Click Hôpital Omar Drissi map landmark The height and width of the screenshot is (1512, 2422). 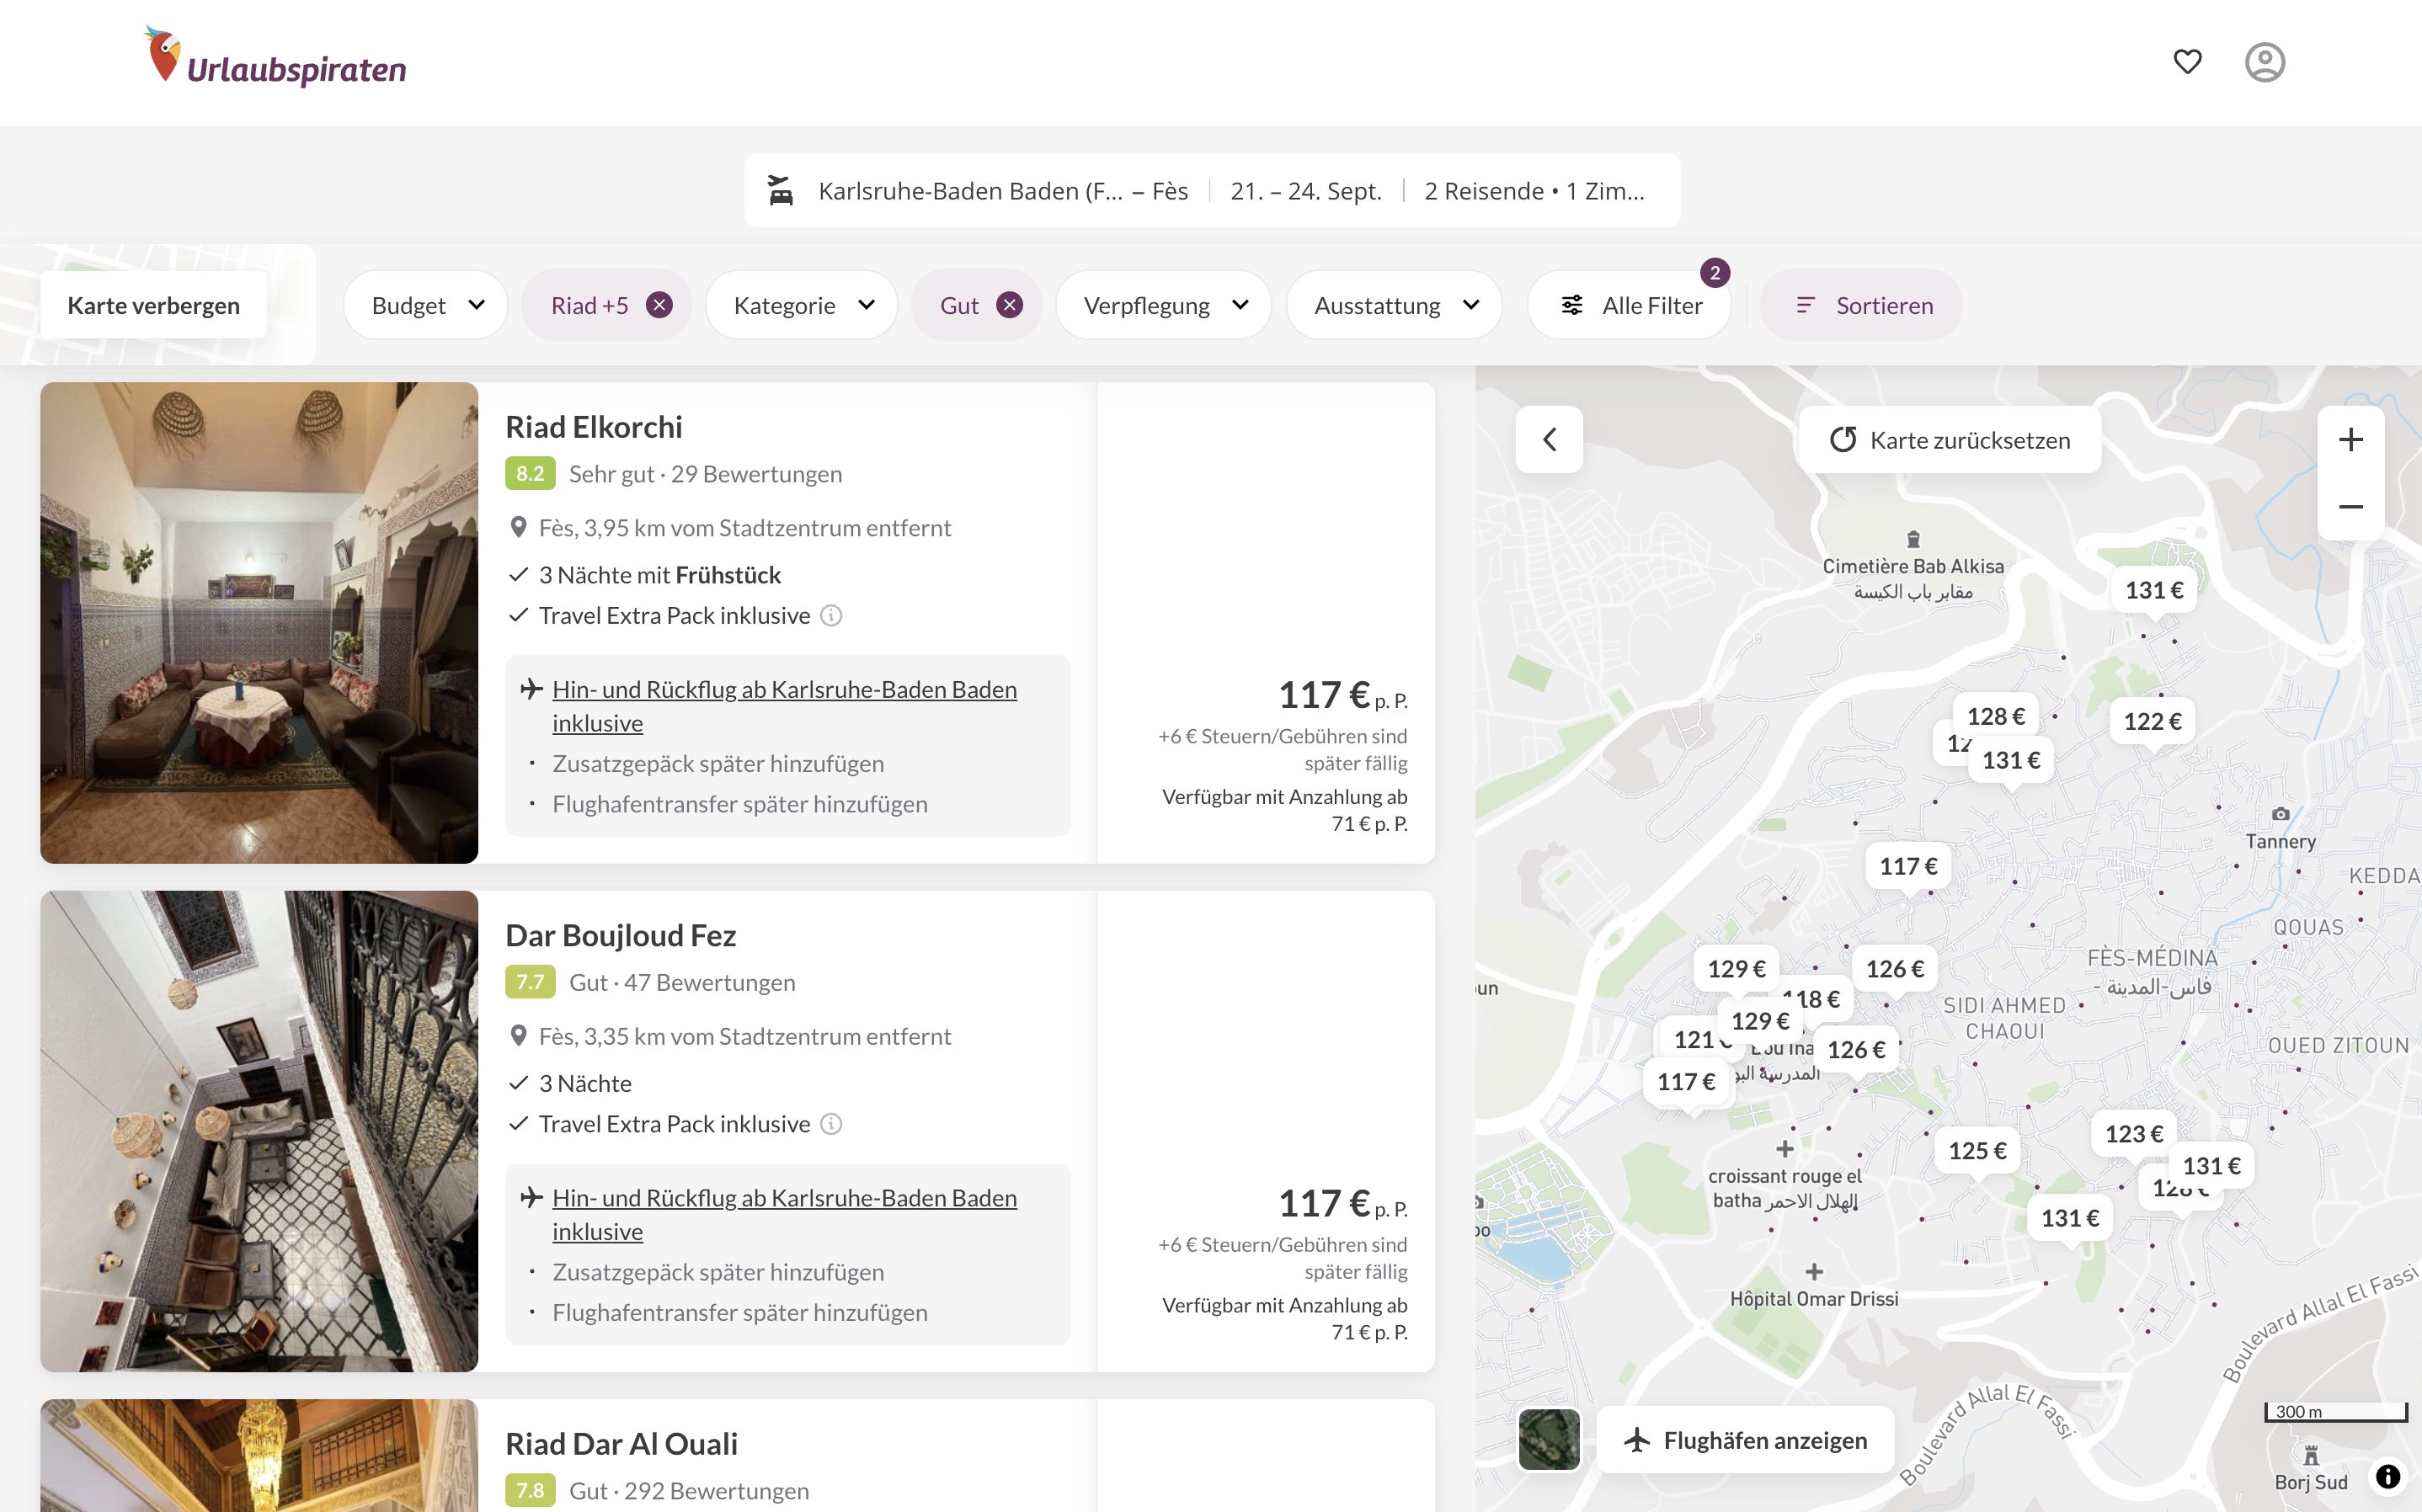pyautogui.click(x=1814, y=1287)
